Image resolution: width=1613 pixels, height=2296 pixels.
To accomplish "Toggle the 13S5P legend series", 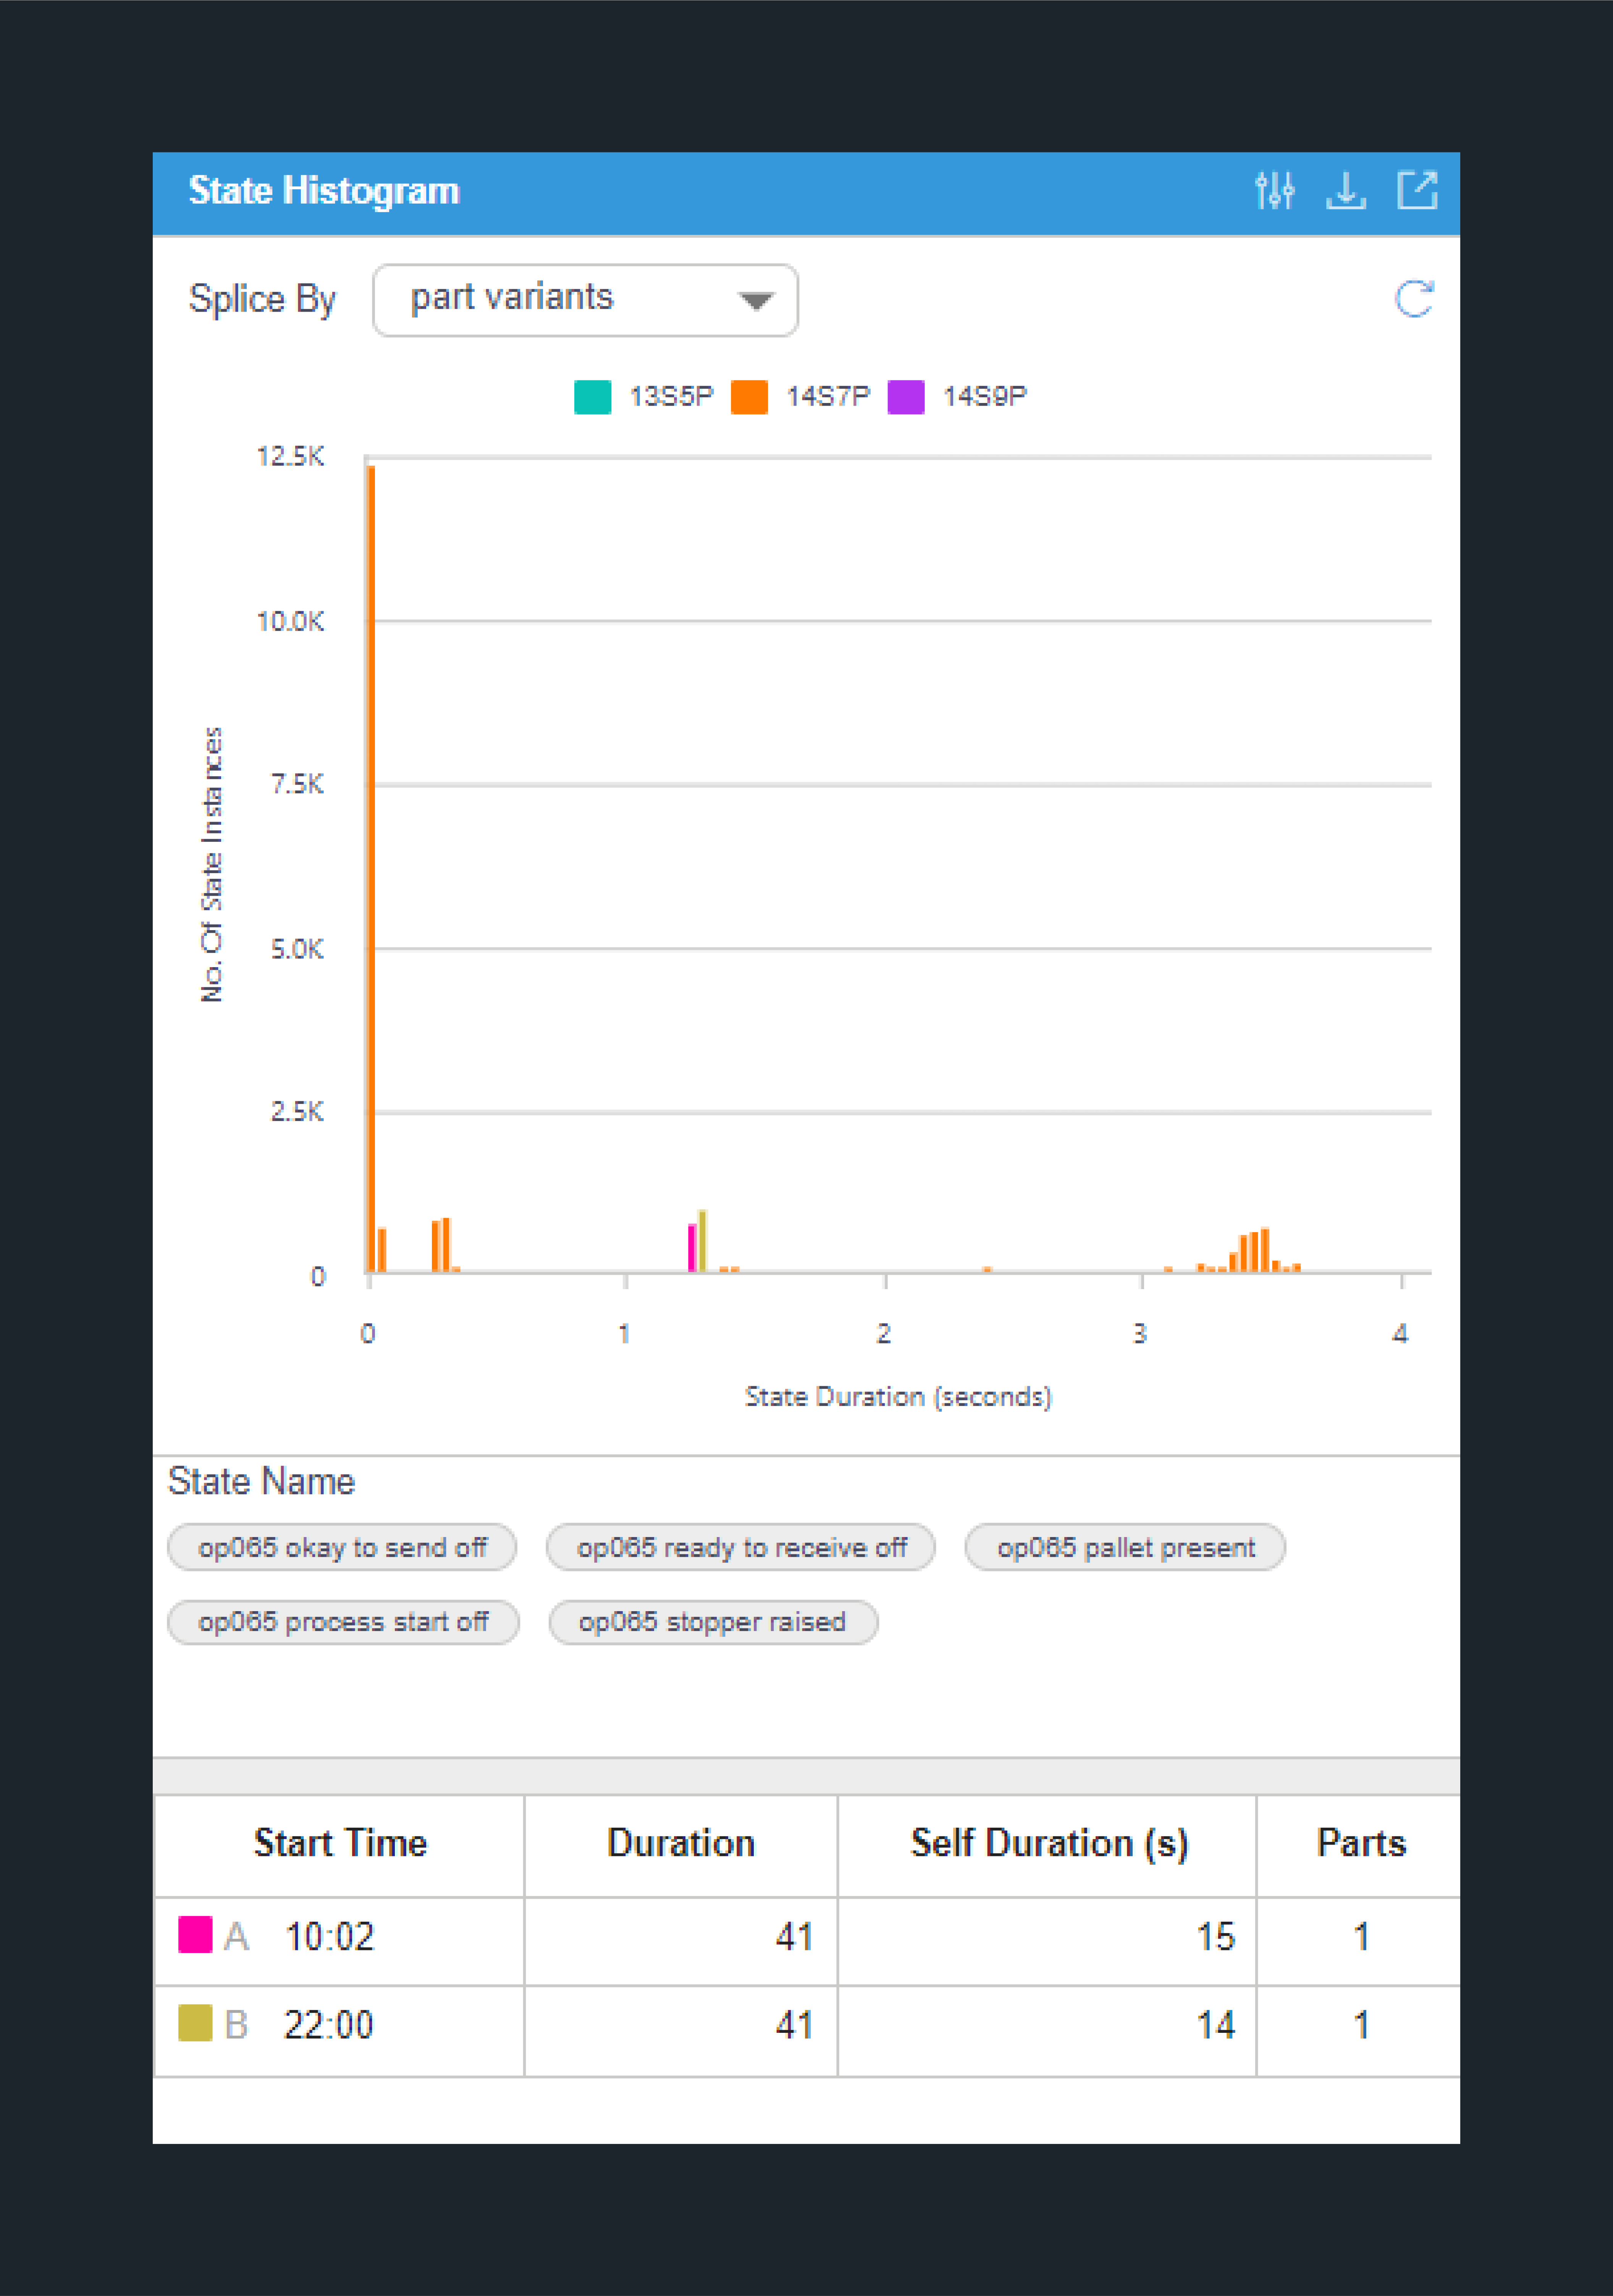I will [644, 397].
